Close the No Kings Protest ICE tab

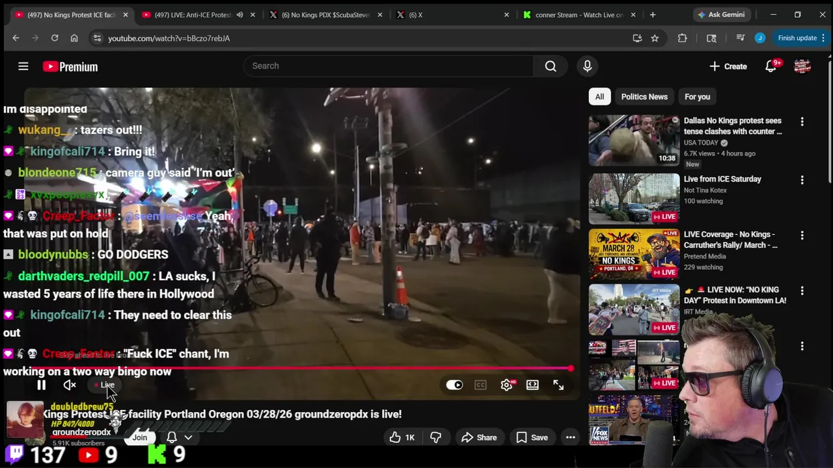[x=126, y=14]
